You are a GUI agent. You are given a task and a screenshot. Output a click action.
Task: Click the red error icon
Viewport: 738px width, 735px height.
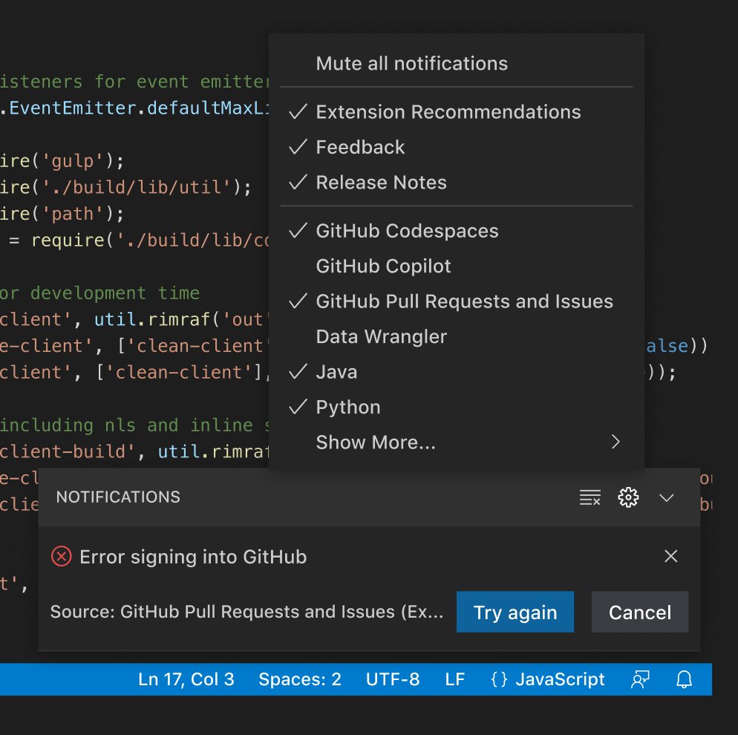61,556
